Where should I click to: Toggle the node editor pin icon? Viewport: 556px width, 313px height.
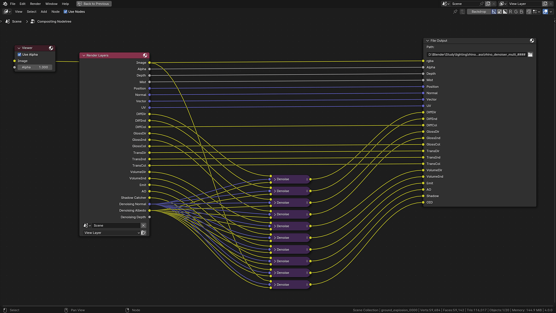(455, 12)
